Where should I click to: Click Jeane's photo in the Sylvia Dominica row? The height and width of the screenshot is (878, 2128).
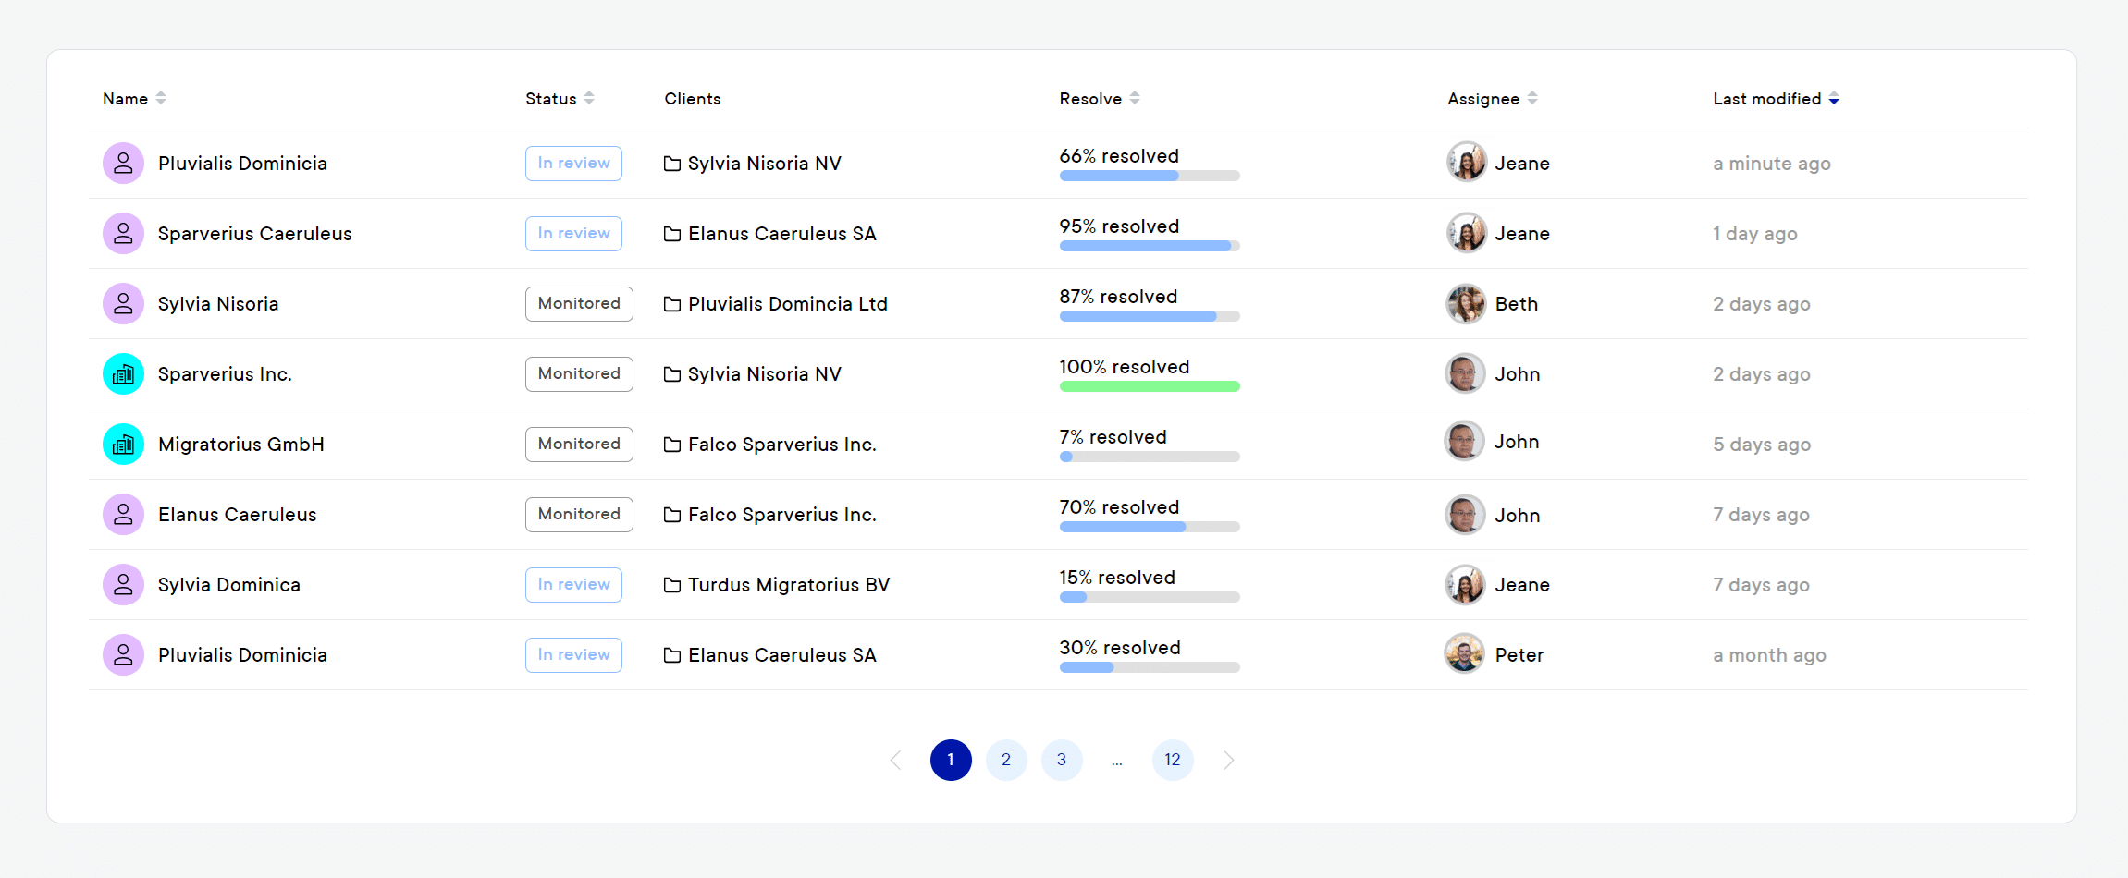coord(1466,585)
